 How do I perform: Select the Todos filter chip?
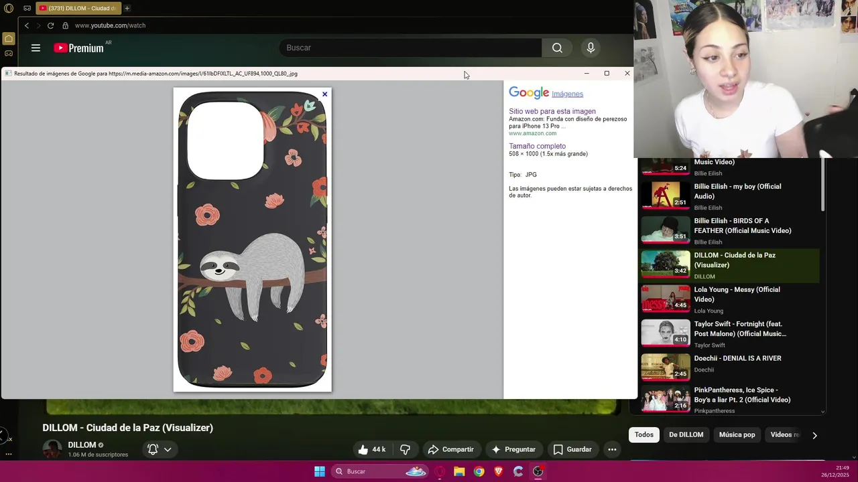644,434
